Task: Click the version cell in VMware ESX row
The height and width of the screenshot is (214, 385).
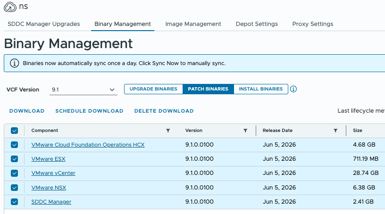Action: click(200, 159)
